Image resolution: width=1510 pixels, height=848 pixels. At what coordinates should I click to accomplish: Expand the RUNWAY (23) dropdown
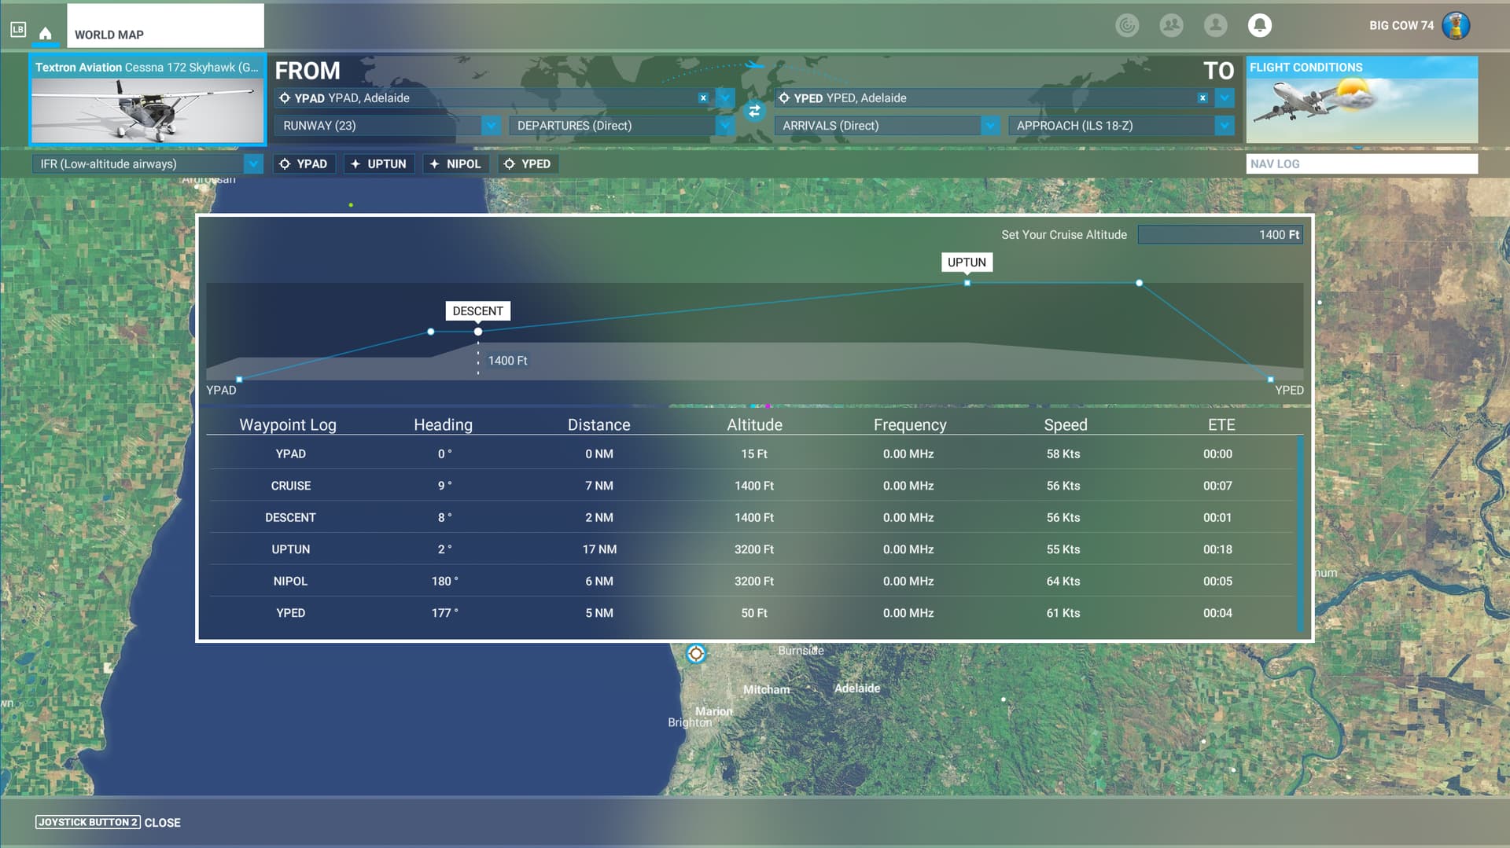(491, 126)
